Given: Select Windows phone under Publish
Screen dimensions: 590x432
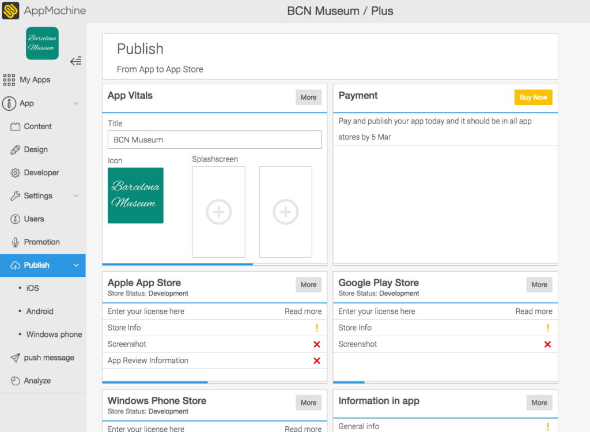Looking at the screenshot, I should click(54, 335).
